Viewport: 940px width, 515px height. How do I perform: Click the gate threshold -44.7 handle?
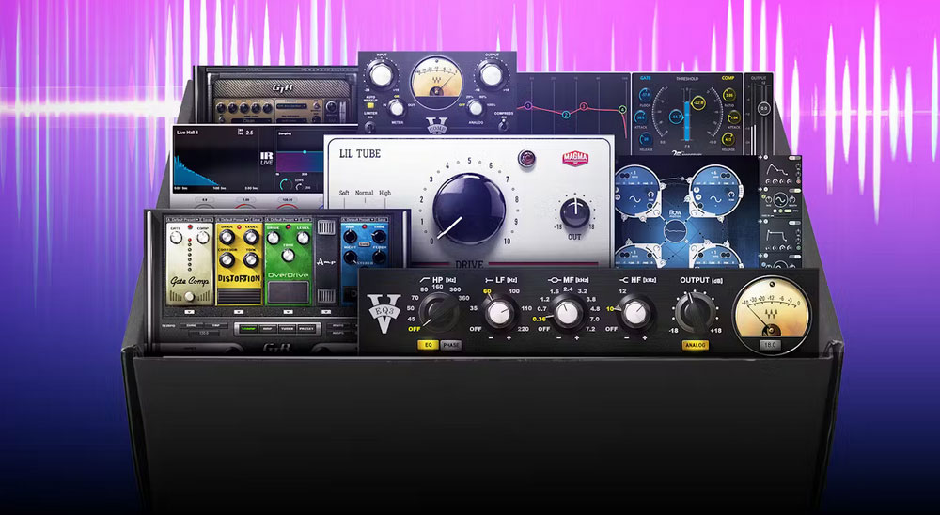pyautogui.click(x=674, y=117)
